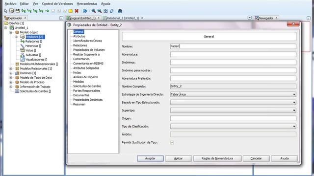Viewport: 314px width, 176px height.
Task: Click the Cancelar button
Action: click(256, 158)
